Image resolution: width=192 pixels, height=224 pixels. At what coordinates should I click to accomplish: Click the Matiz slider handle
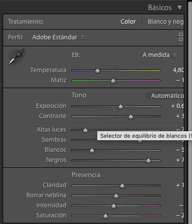113,81
